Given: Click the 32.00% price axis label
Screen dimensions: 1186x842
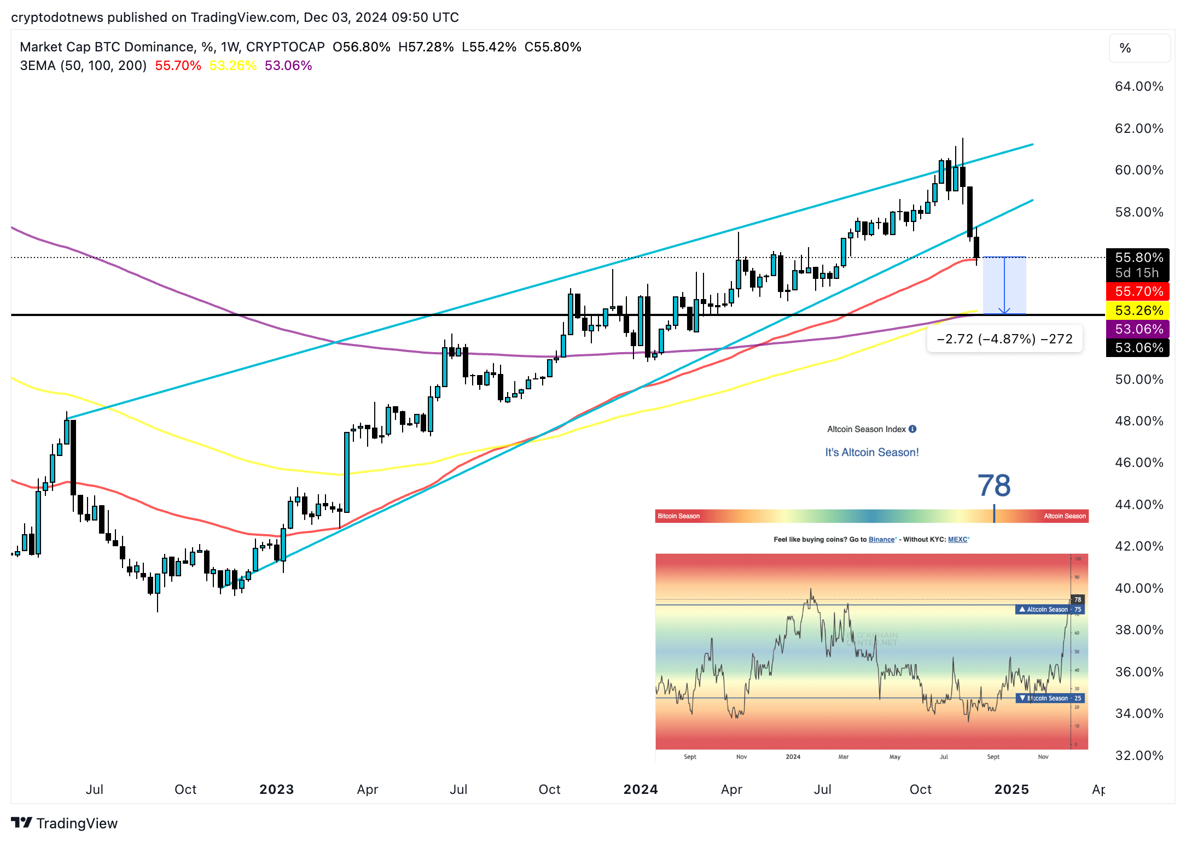Looking at the screenshot, I should click(1139, 756).
